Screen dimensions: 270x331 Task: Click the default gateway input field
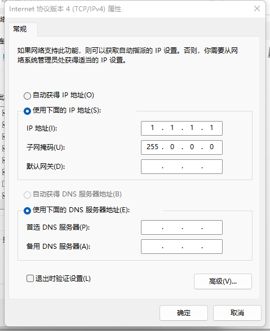tap(182, 167)
